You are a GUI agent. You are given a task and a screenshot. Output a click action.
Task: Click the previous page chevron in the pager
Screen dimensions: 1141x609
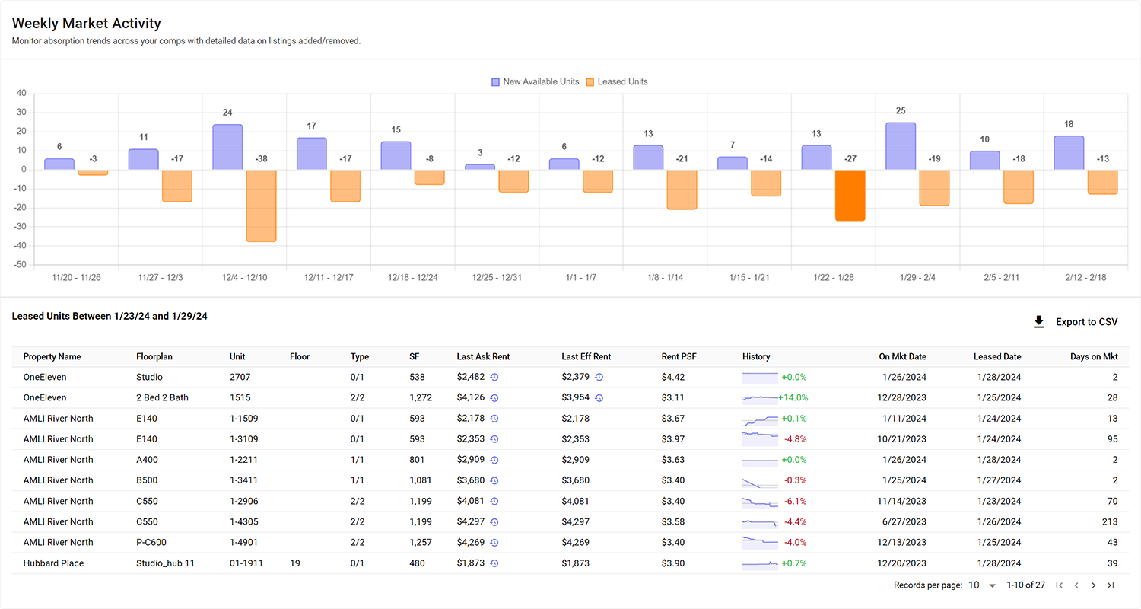(x=1076, y=585)
